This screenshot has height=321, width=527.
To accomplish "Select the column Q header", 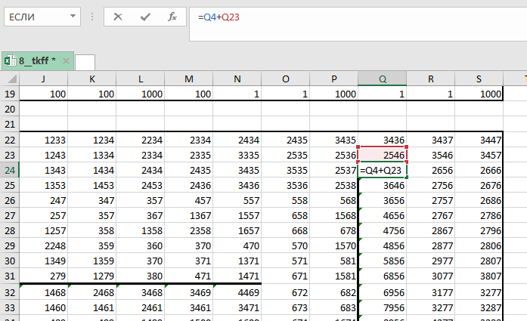I will coord(382,79).
